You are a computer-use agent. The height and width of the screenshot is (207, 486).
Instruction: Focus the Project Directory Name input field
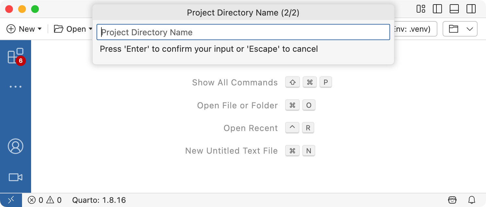[243, 32]
